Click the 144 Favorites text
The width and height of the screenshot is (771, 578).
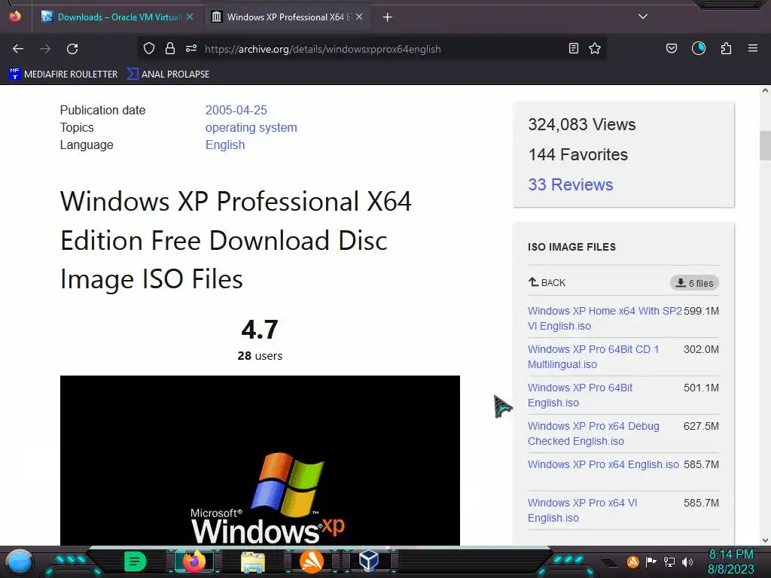577,155
